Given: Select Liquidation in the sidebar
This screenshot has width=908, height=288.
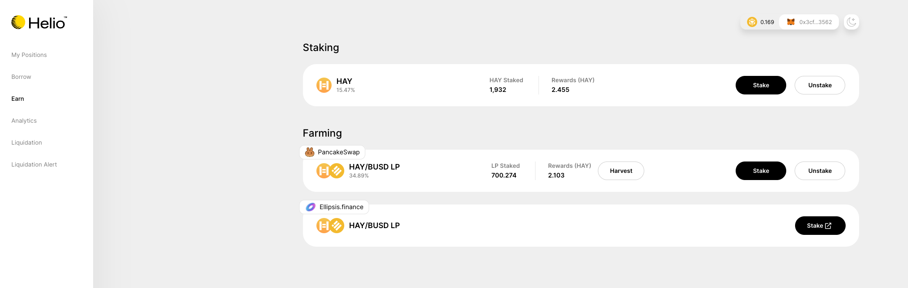Looking at the screenshot, I should click(27, 143).
